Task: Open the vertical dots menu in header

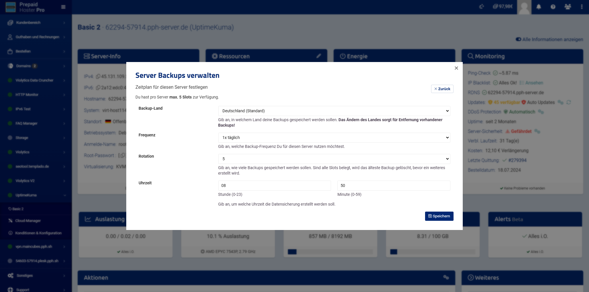Action: 582,7
